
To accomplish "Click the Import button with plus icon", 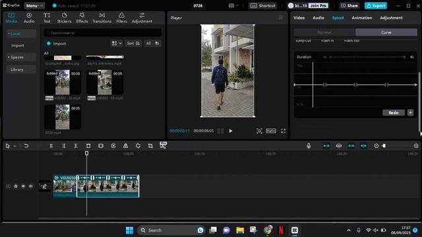I will pos(56,43).
